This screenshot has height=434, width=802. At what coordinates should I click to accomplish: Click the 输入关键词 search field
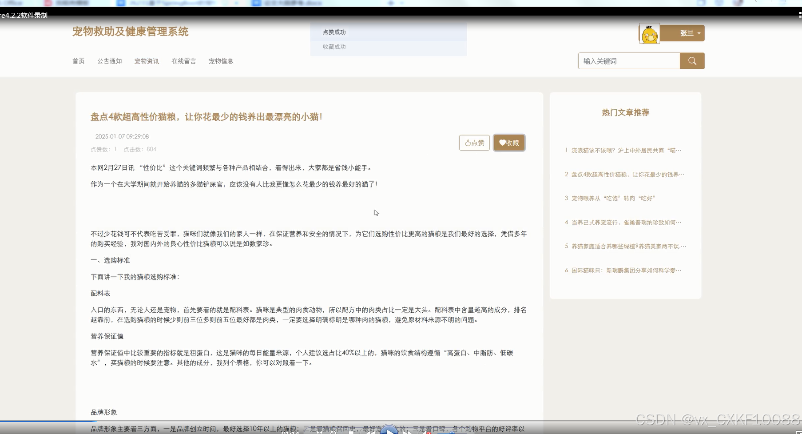tap(629, 61)
